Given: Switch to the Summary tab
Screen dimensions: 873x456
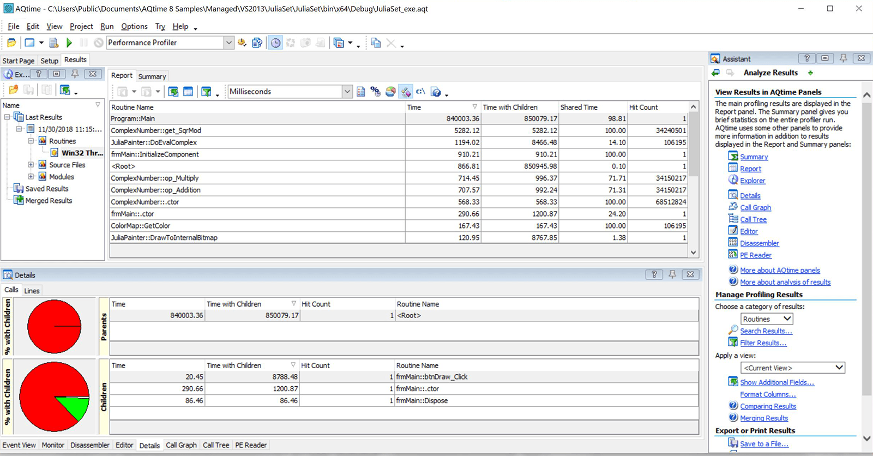Looking at the screenshot, I should [x=152, y=76].
